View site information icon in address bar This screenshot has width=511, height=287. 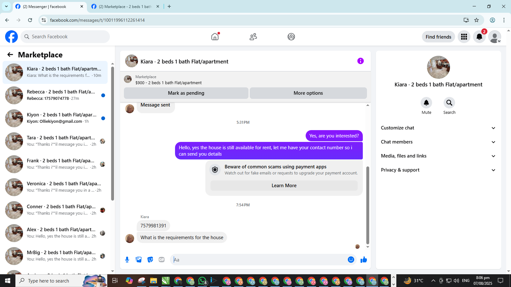pos(44,20)
